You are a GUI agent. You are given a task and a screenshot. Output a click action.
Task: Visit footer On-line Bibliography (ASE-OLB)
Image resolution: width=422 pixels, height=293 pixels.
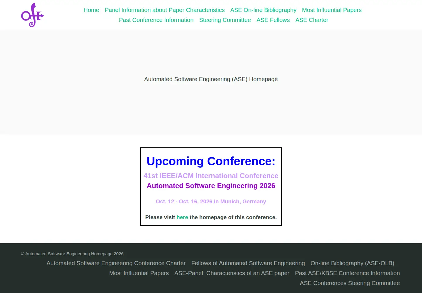point(352,263)
